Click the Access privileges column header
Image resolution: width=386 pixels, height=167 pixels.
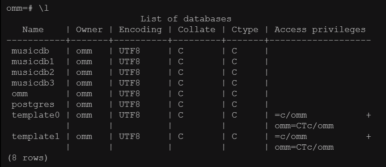(x=320, y=30)
